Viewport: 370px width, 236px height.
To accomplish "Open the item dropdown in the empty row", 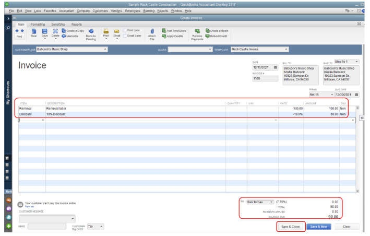I will click(x=43, y=120).
